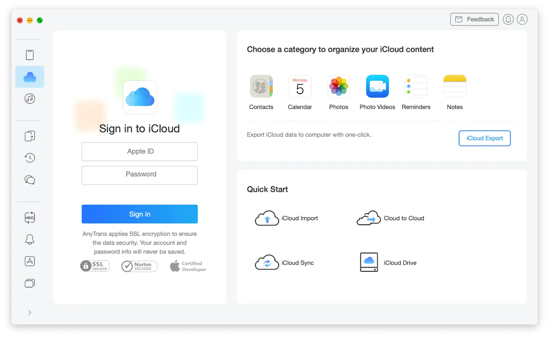Click the notifications bell in top bar

(x=508, y=20)
